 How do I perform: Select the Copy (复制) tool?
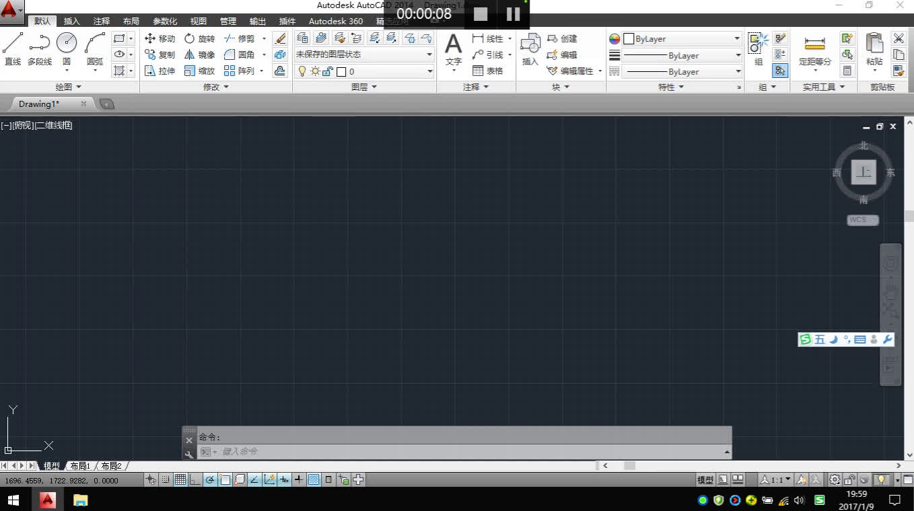coord(163,54)
